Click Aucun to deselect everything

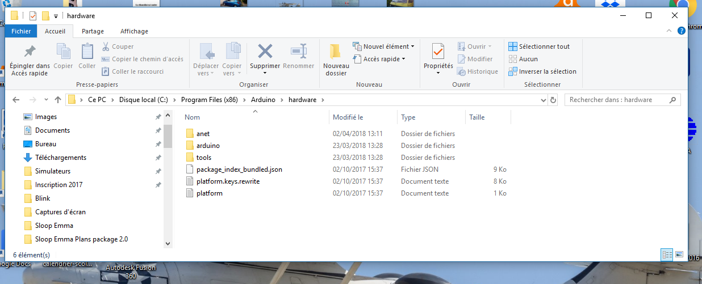[x=523, y=59]
